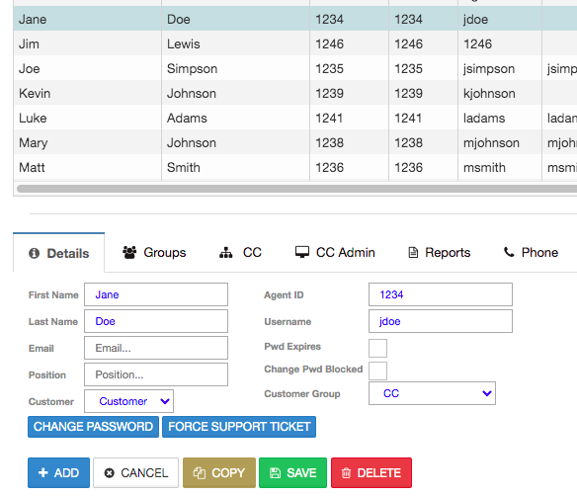
Task: Click the Agent ID field containing 1234
Action: 441,294
